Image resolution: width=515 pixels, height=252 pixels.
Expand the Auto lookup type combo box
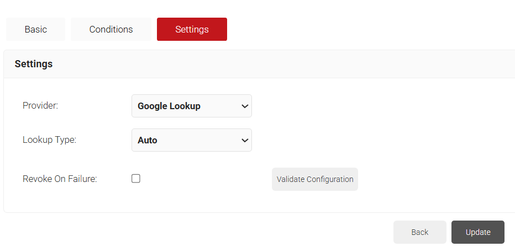191,140
